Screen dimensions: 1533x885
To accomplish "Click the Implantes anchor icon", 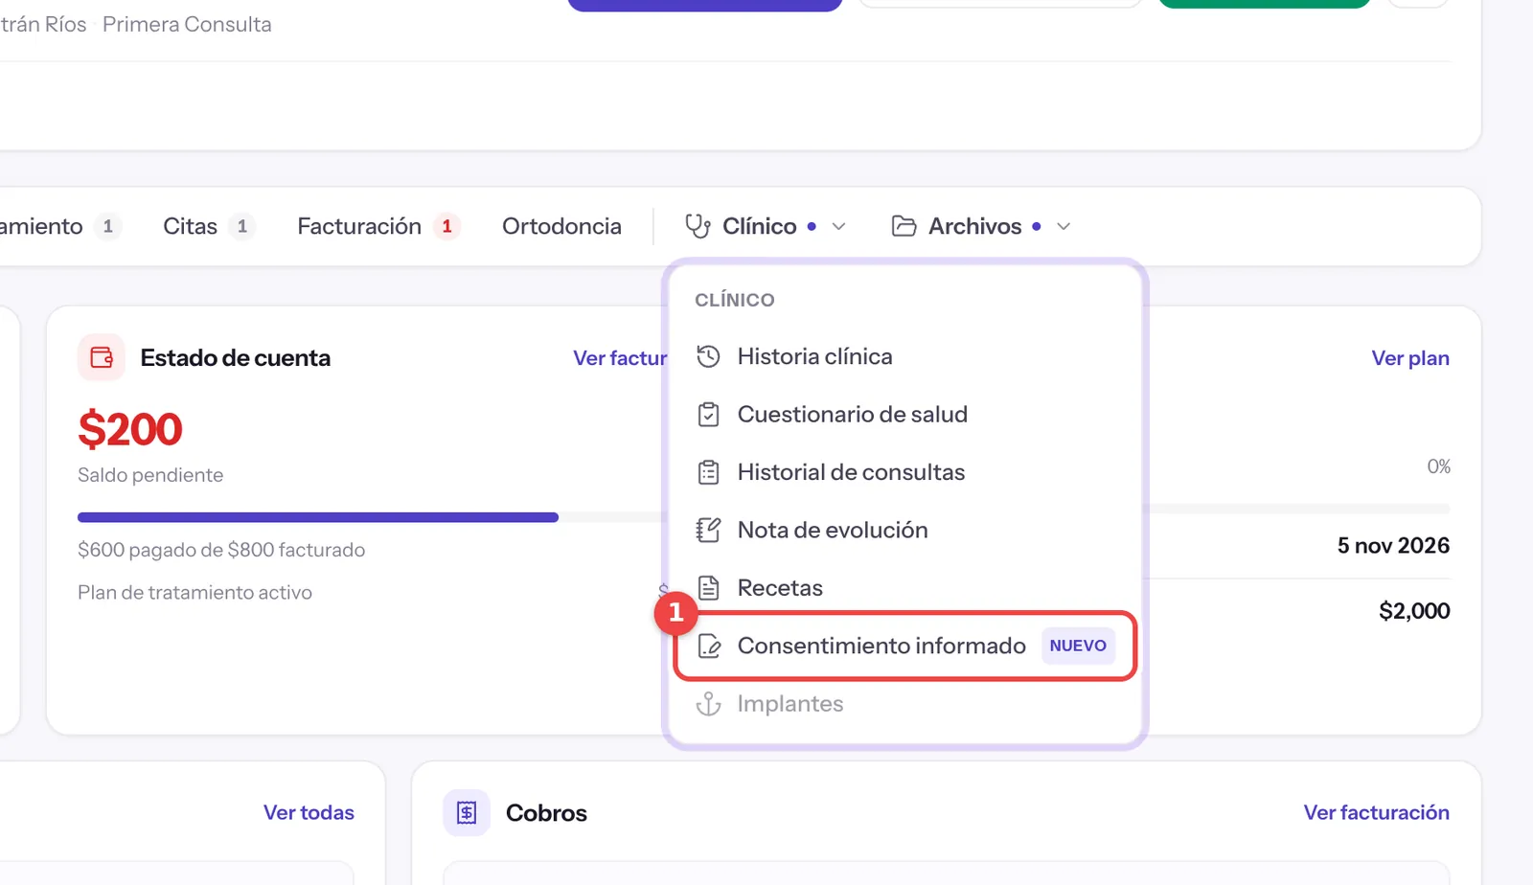I will click(708, 704).
